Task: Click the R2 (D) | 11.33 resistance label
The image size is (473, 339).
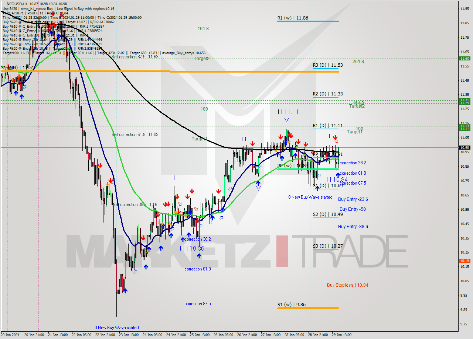Action: 328,94
